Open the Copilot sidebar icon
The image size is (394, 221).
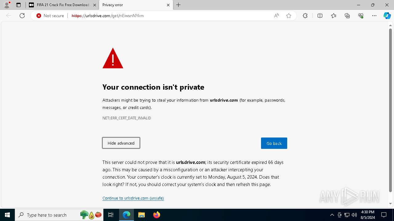click(x=387, y=16)
